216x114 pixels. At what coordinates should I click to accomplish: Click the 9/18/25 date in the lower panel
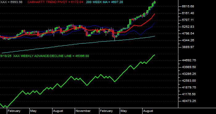click(x=6, y=56)
